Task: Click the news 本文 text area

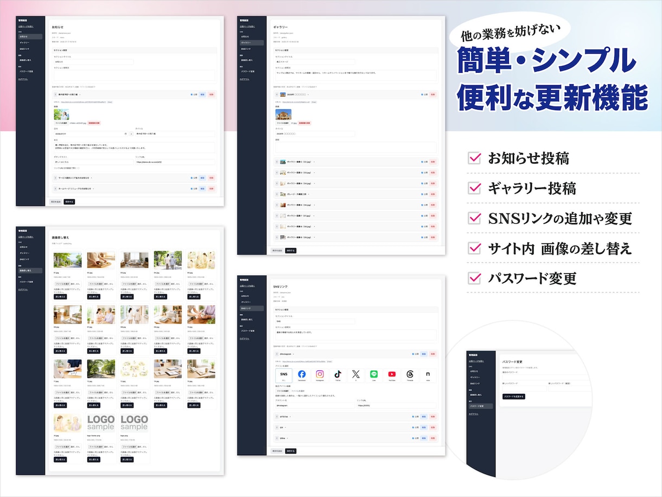Action: tap(134, 148)
